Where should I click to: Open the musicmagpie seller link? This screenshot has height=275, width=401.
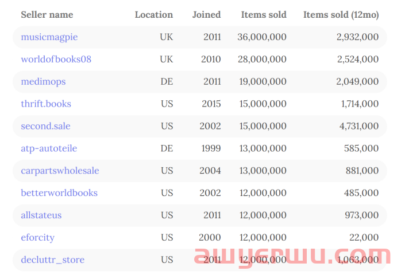[x=49, y=37]
